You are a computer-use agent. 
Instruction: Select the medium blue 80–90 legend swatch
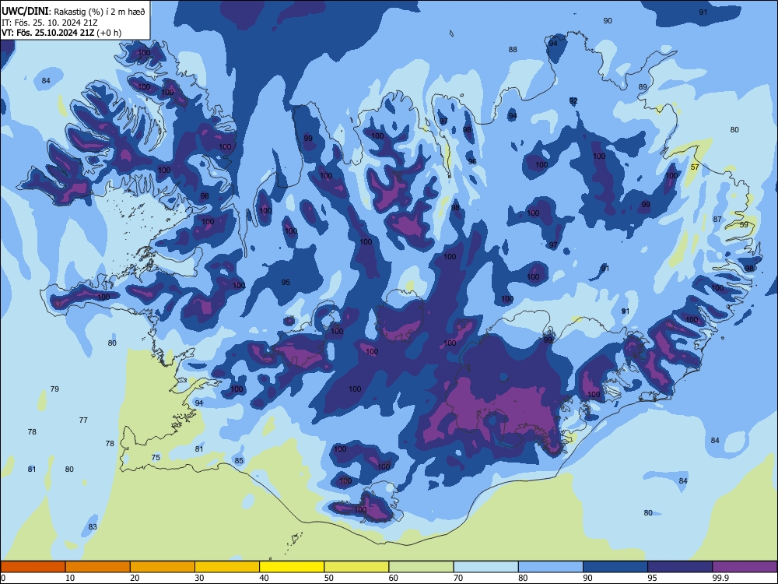(x=551, y=567)
